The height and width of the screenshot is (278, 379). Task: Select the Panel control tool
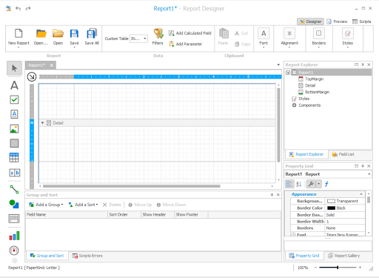tap(14, 143)
